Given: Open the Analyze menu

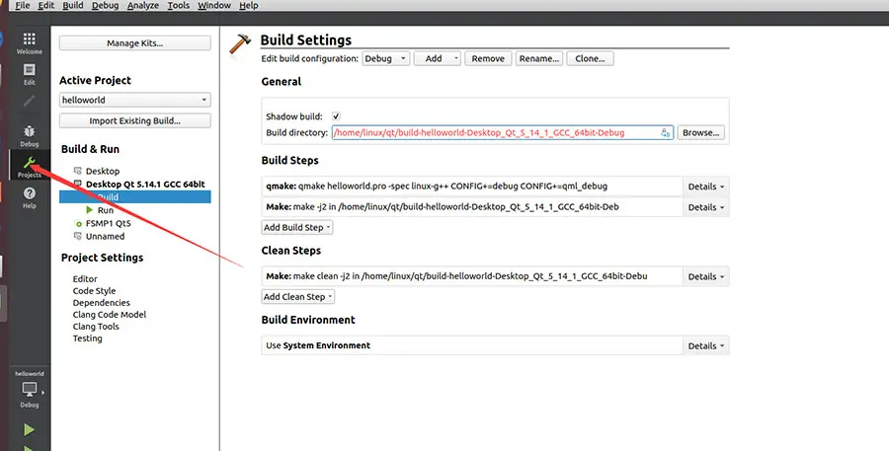Looking at the screenshot, I should (x=143, y=5).
